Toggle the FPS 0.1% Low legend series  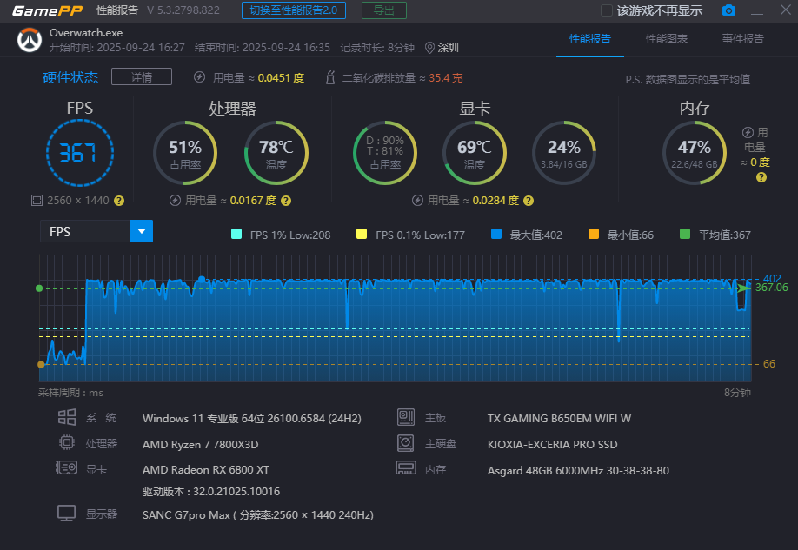(362, 235)
